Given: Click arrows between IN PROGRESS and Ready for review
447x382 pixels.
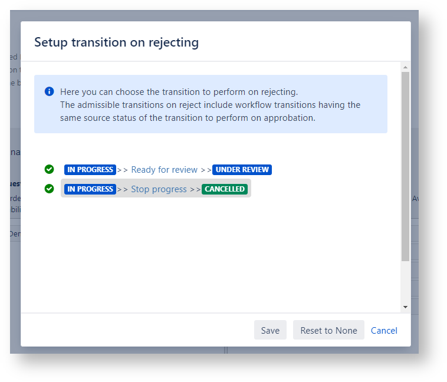Looking at the screenshot, I should [x=123, y=170].
